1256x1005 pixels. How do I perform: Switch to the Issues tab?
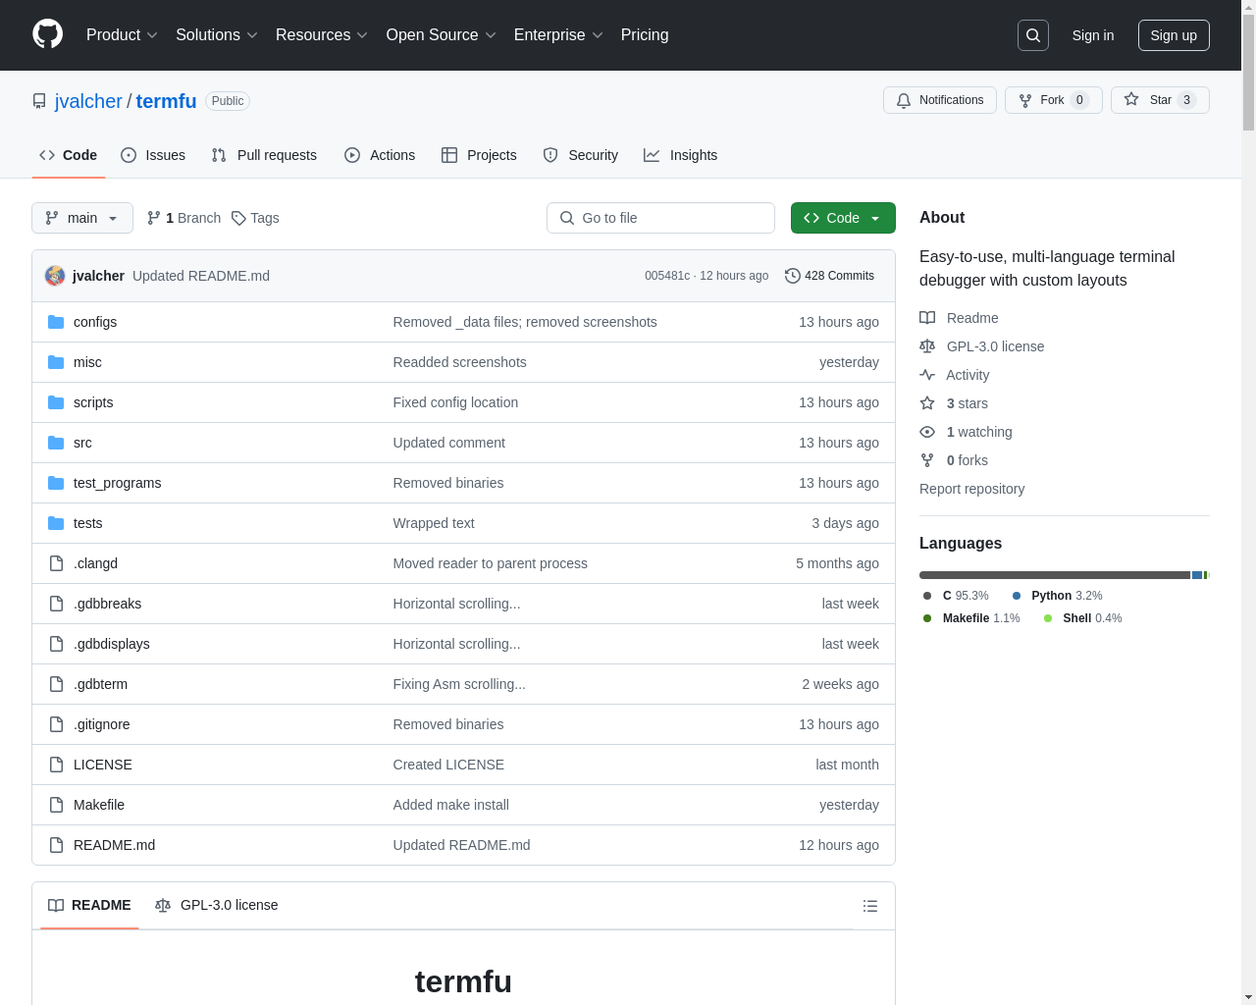coord(153,155)
